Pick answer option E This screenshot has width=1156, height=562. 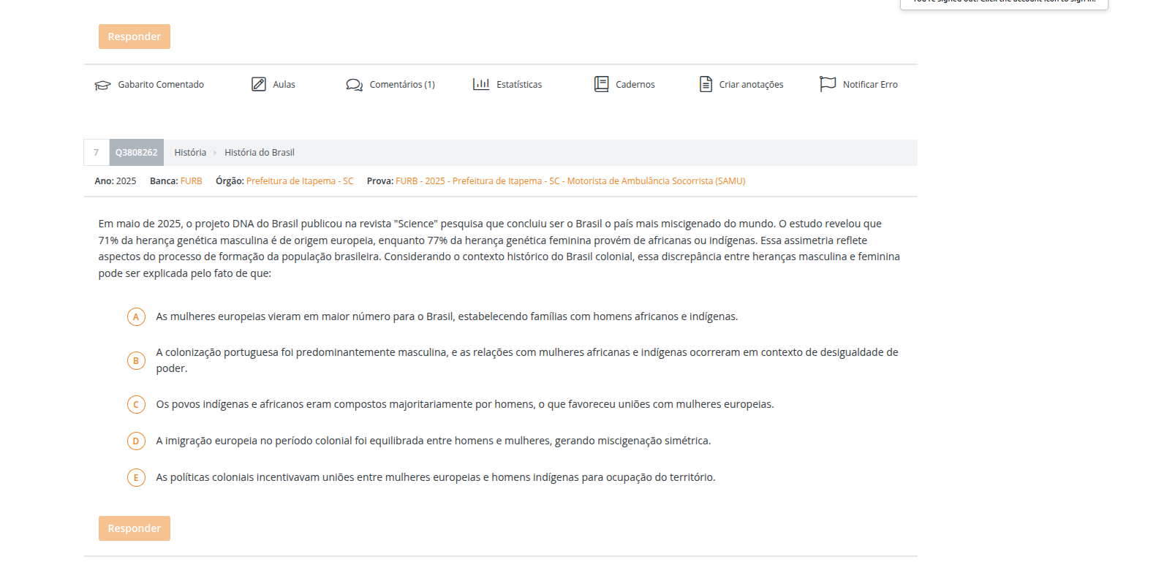point(136,477)
